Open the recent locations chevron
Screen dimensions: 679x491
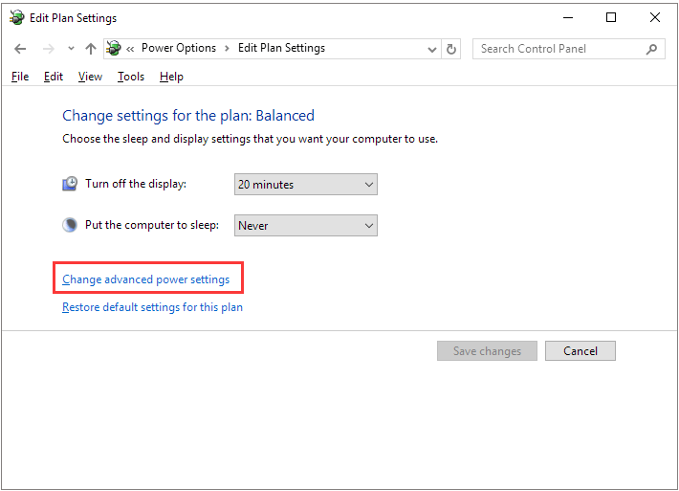point(71,49)
